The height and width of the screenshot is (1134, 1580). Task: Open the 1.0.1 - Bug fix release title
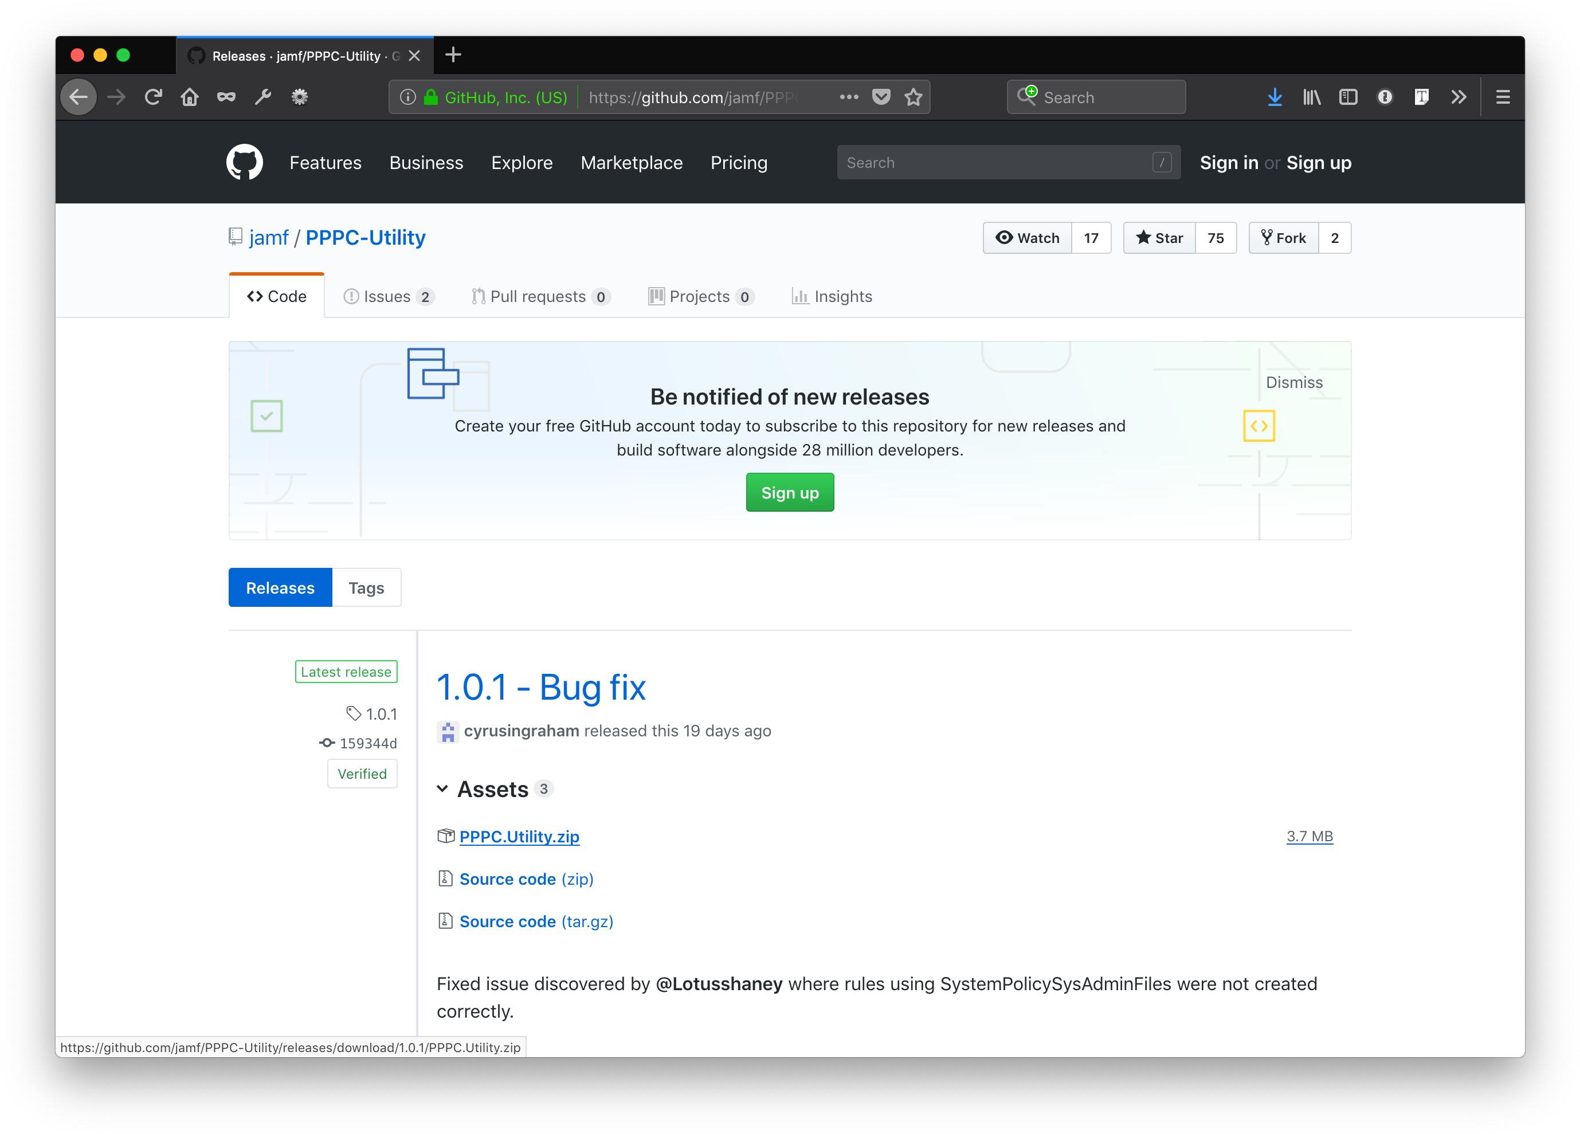[540, 688]
